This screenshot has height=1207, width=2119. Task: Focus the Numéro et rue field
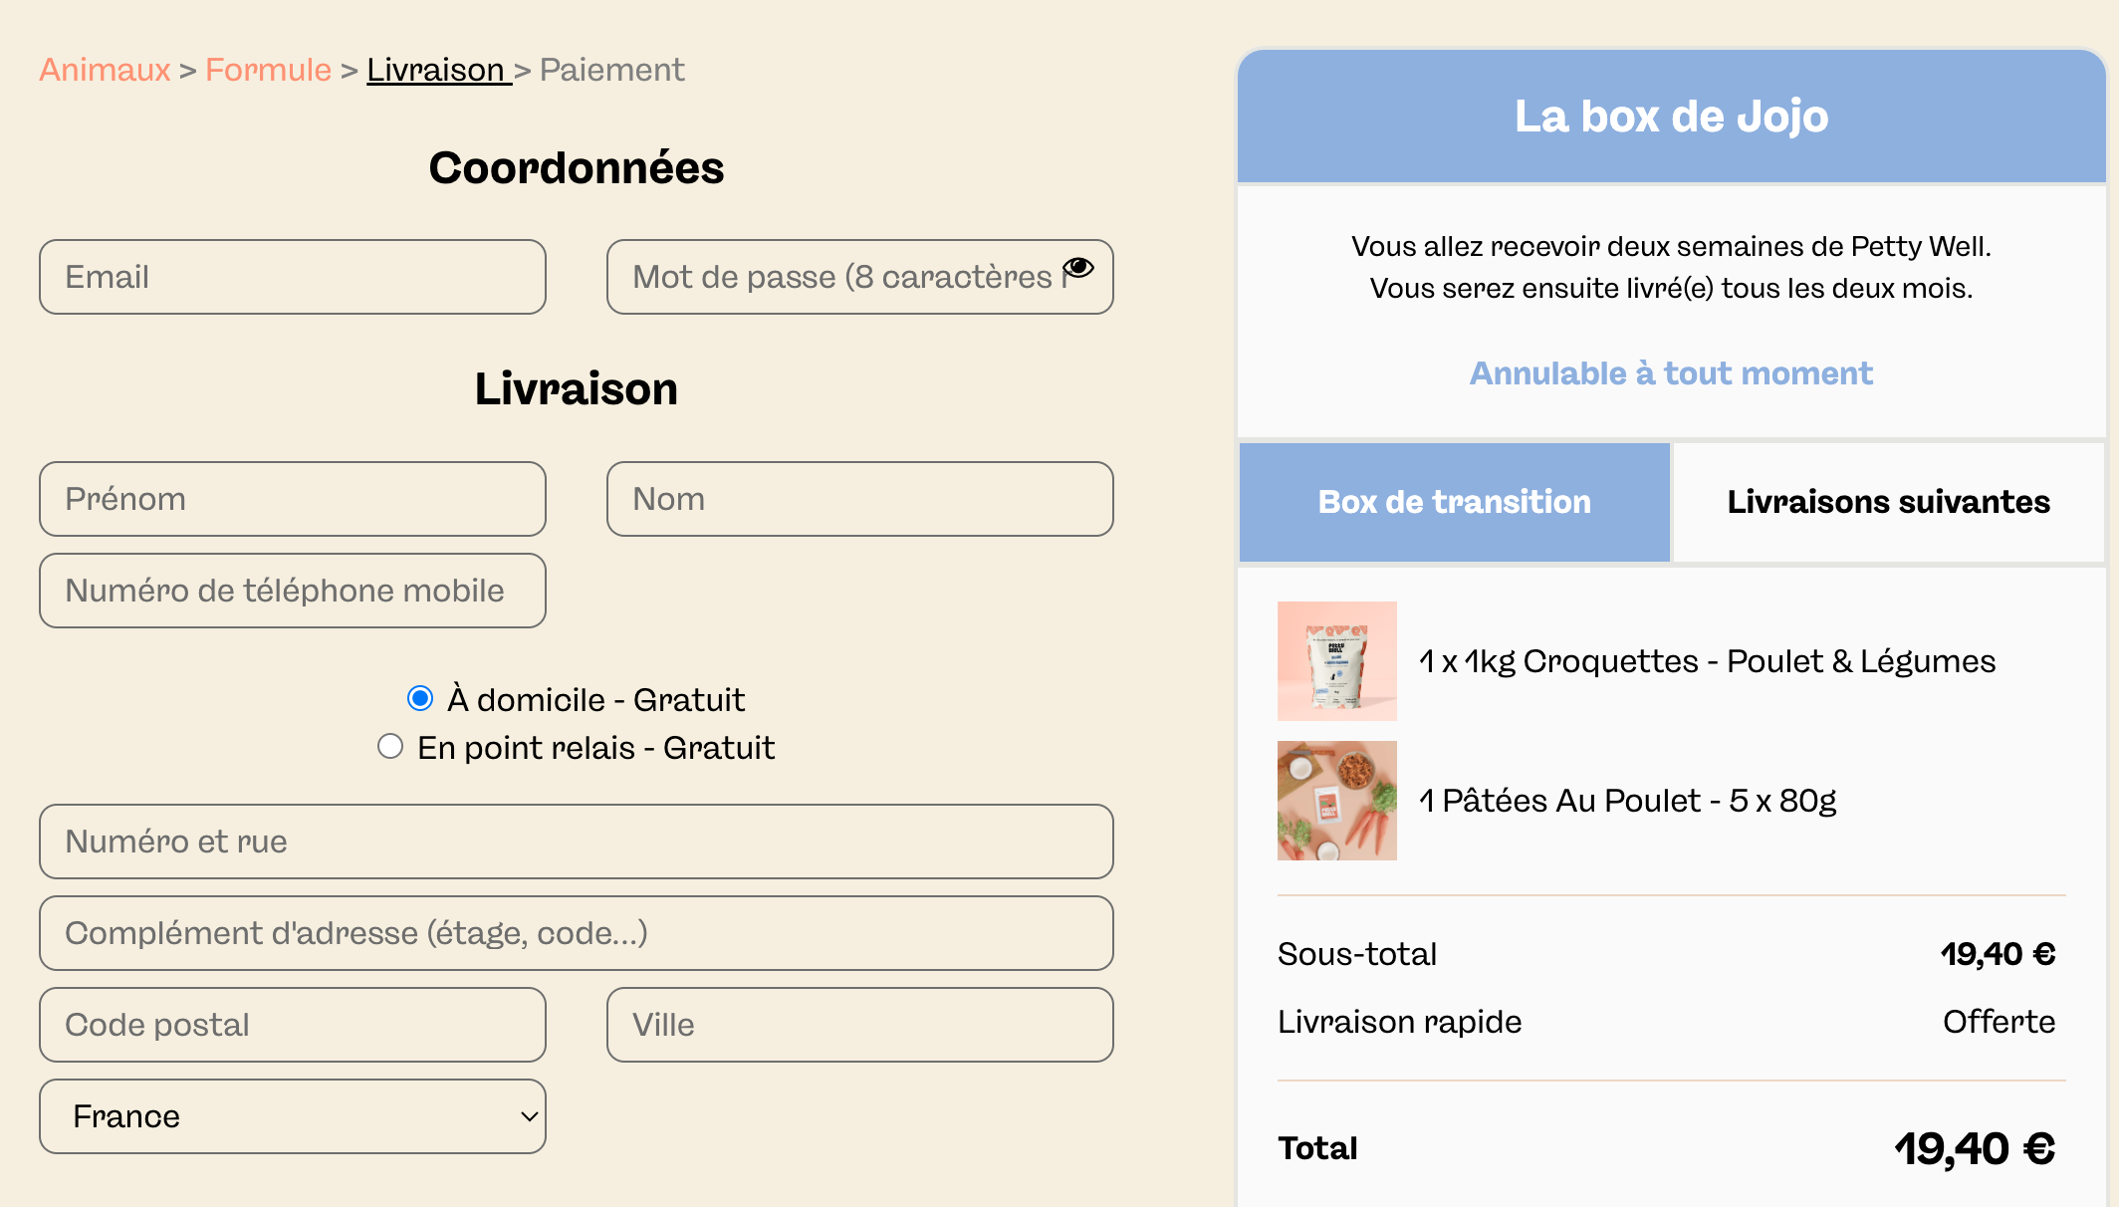pyautogui.click(x=577, y=842)
